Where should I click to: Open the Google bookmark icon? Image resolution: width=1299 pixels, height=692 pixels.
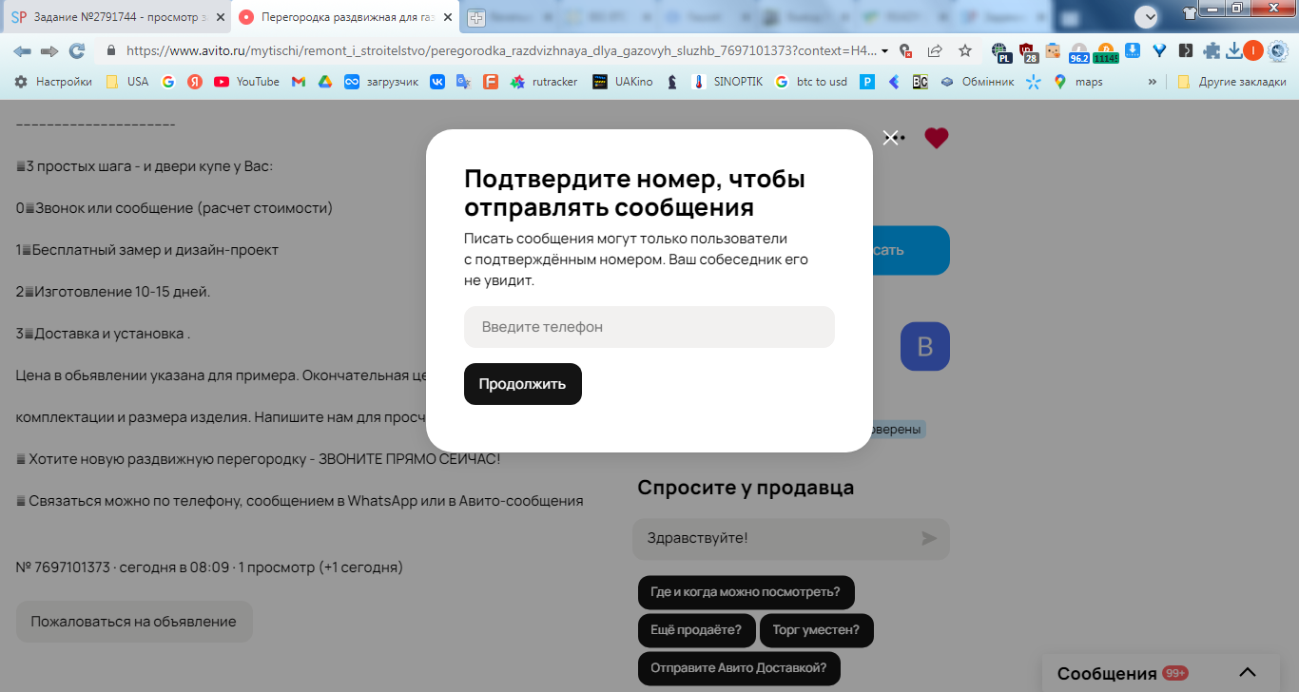[168, 82]
